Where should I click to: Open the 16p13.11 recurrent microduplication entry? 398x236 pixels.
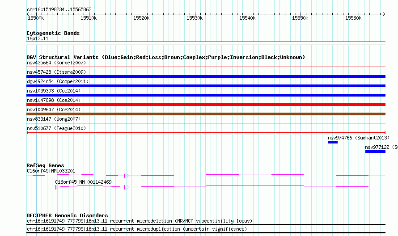(137, 229)
